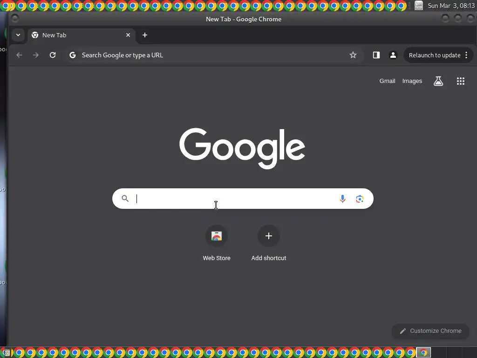Close the New Tab tab
Viewport: 477px width, 358px height.
(128, 35)
